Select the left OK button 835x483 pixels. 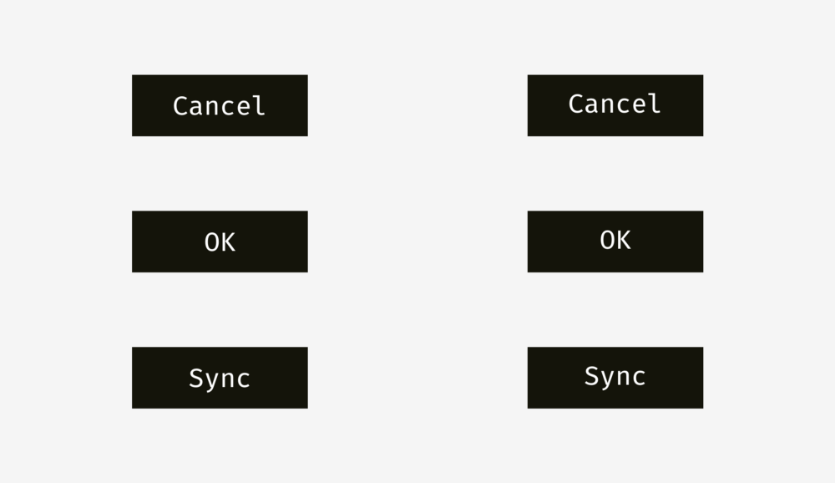click(220, 241)
